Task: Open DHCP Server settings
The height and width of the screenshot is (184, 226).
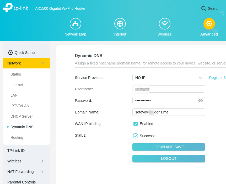Action: point(21,116)
